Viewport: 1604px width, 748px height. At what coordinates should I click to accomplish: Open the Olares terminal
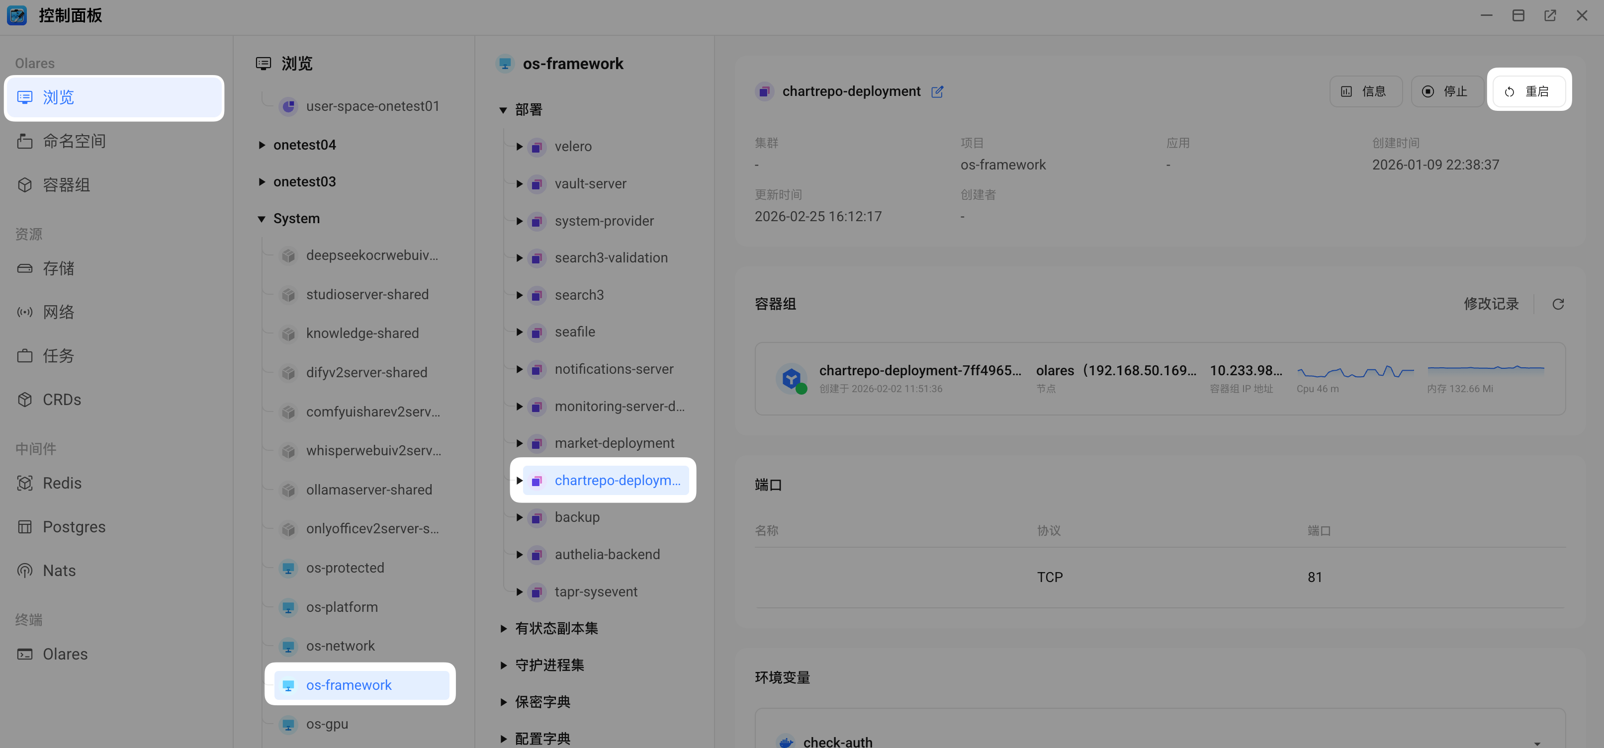point(65,654)
